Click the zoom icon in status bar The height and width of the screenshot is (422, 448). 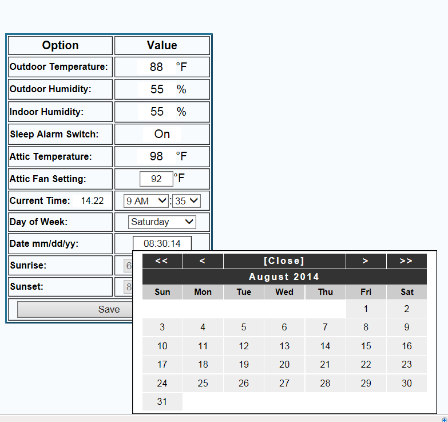pyautogui.click(x=444, y=419)
